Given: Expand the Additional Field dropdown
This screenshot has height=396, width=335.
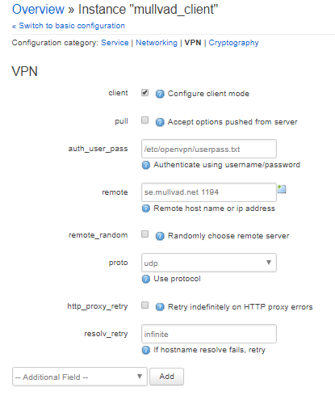Looking at the screenshot, I should coord(80,377).
